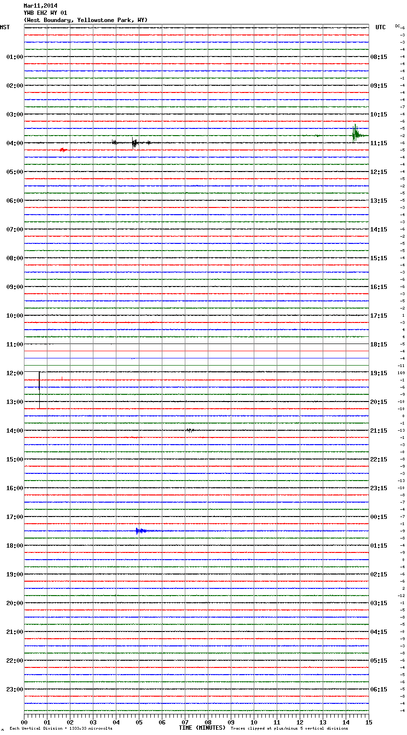Select the small black event on the 14:00 trace
This screenshot has width=407, height=735.
pyautogui.click(x=190, y=430)
